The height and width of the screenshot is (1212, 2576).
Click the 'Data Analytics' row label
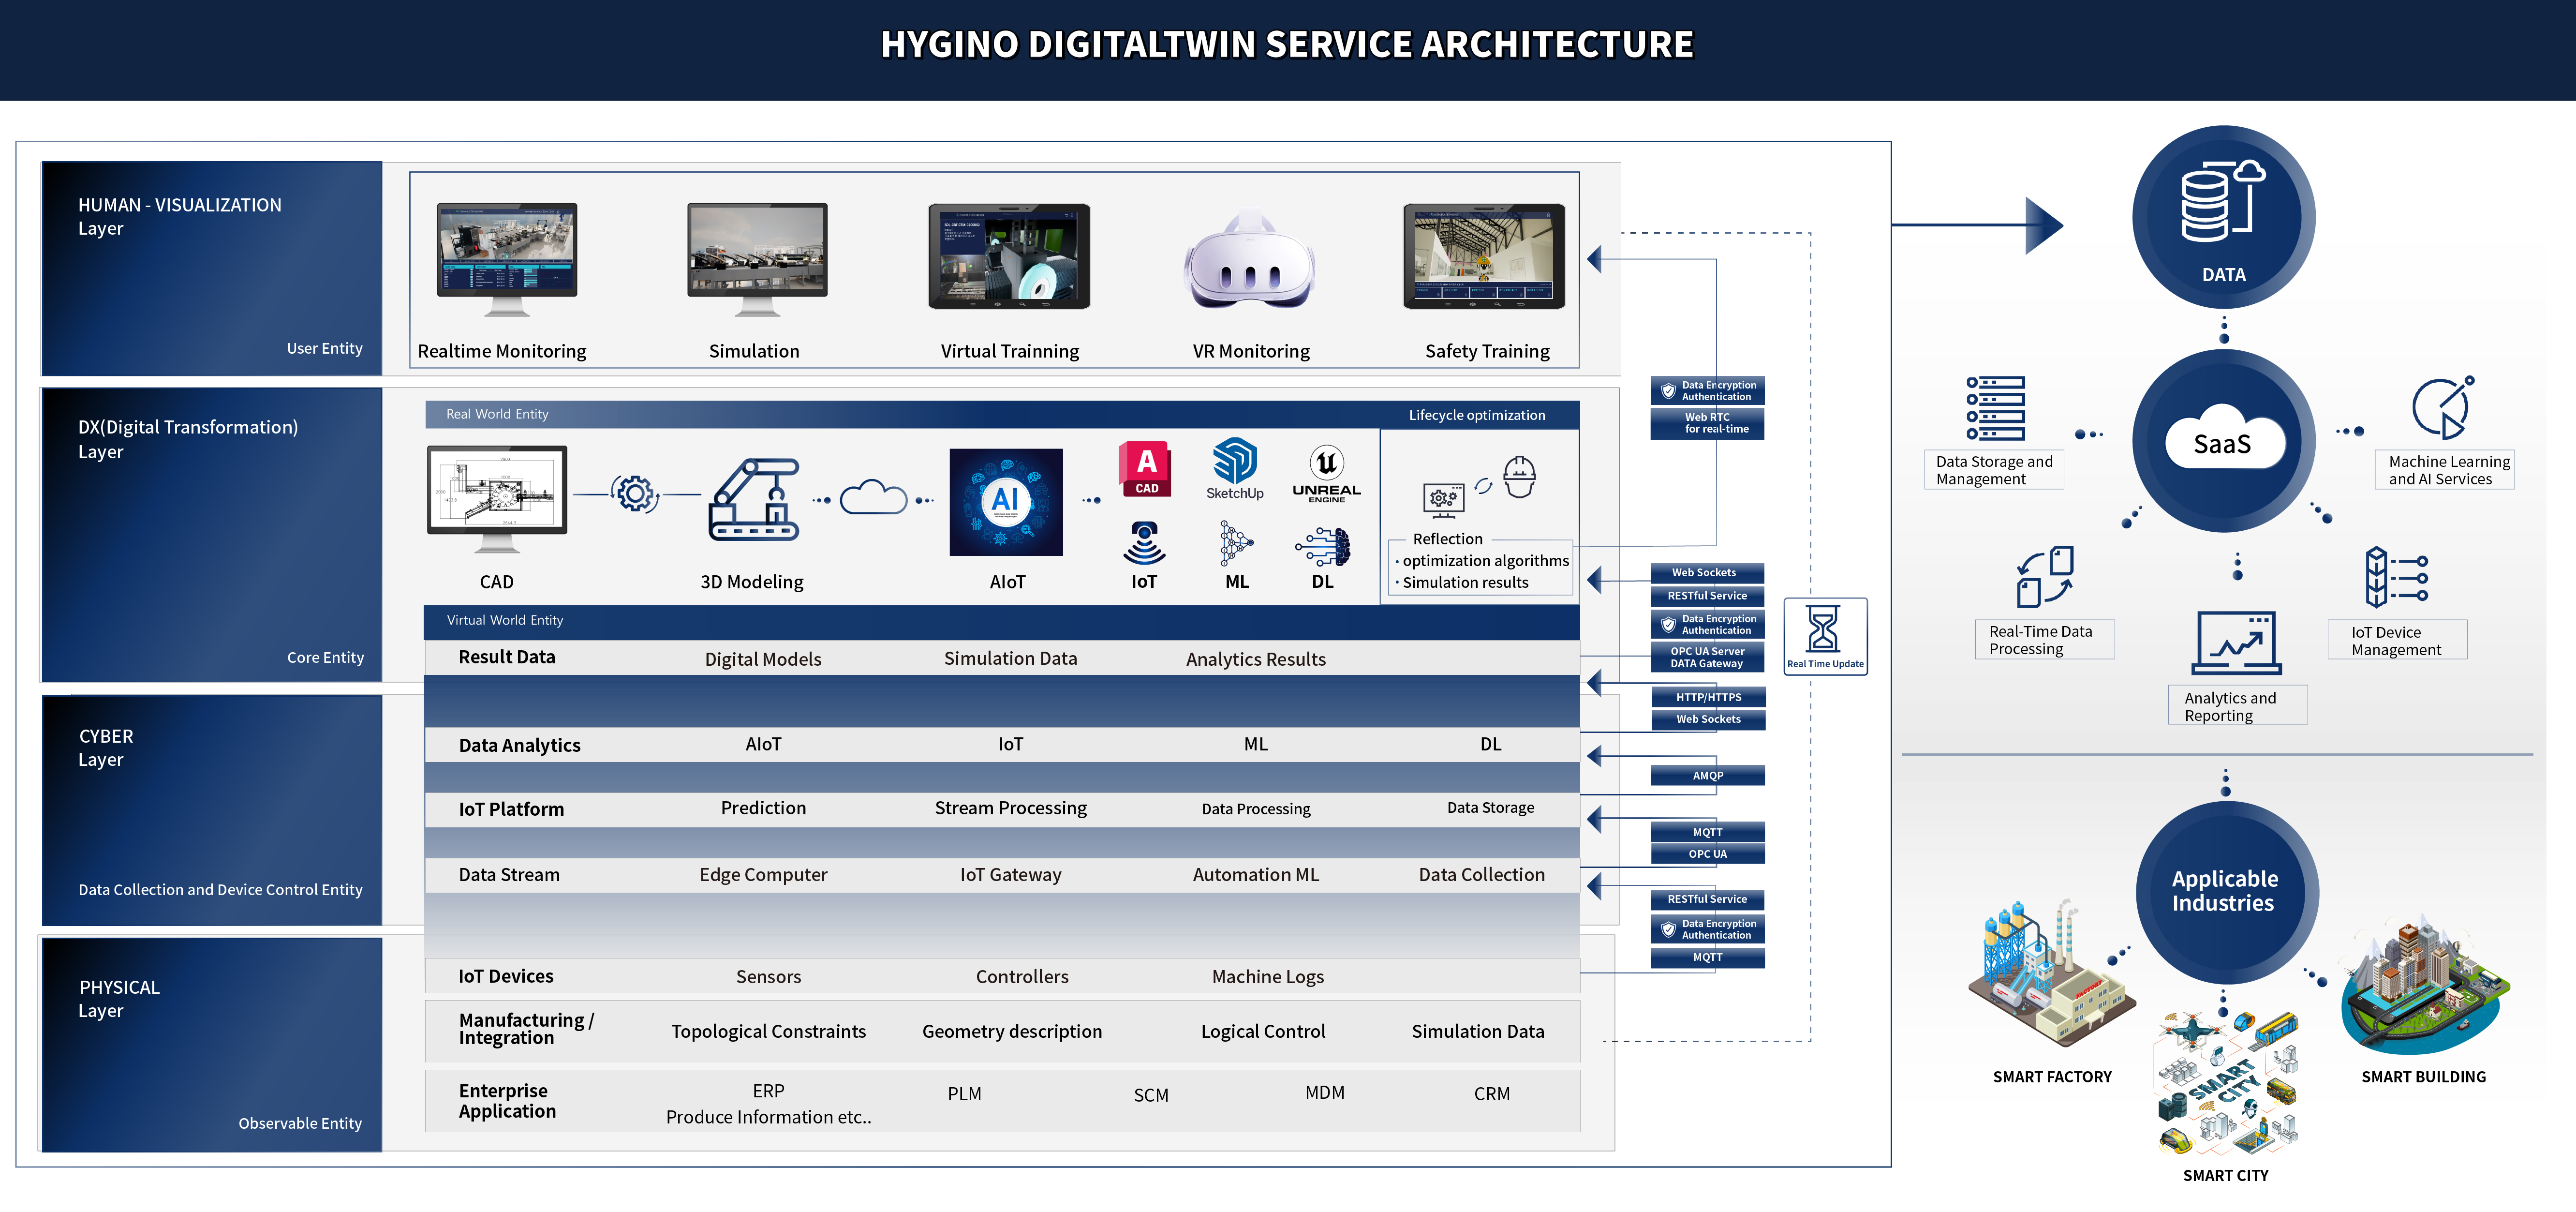point(519,745)
